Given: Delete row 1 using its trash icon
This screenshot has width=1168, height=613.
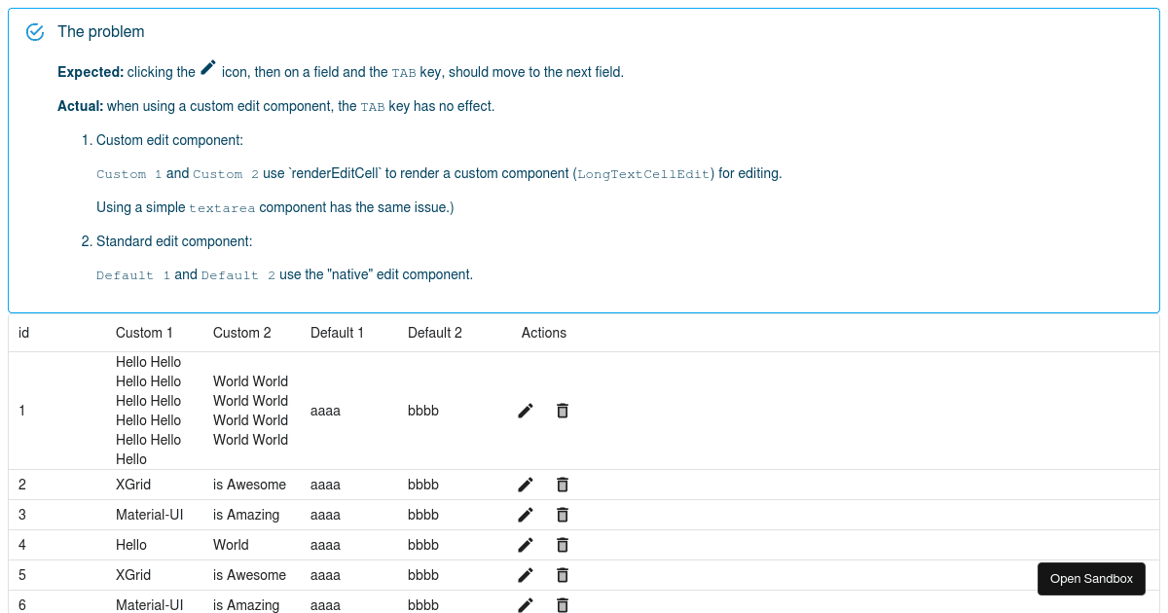Looking at the screenshot, I should pyautogui.click(x=562, y=411).
